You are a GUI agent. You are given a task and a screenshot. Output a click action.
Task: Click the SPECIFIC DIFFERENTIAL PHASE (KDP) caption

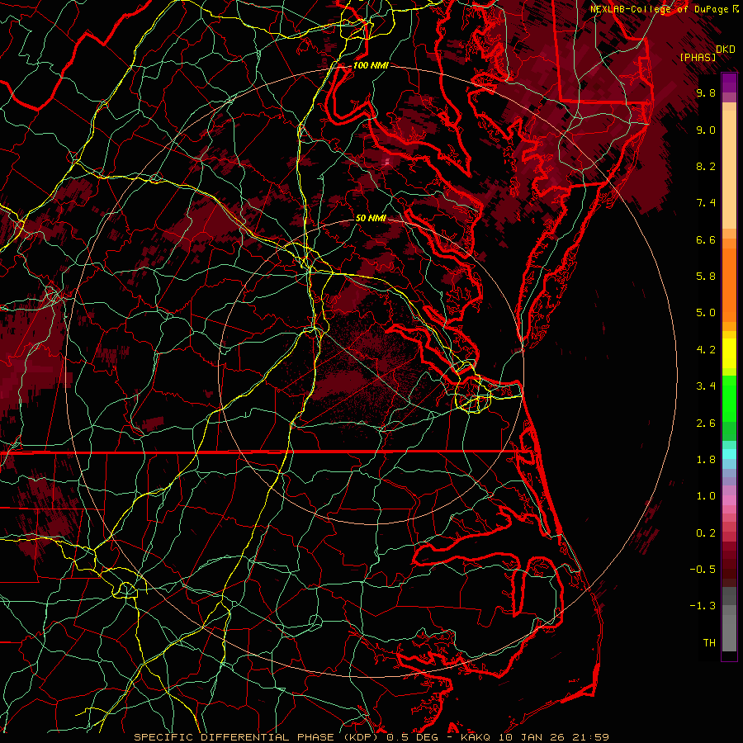tap(258, 737)
